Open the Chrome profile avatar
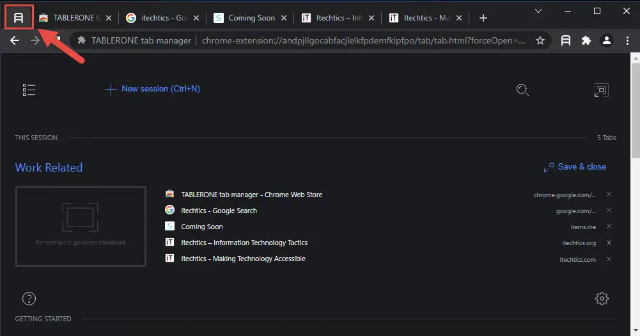Viewport: 640px width, 336px height. 607,40
